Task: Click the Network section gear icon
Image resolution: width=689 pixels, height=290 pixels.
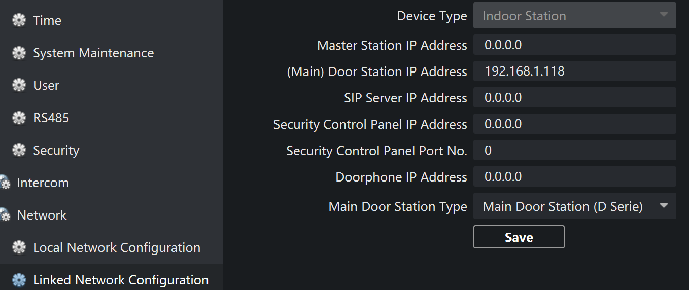Action: [x=4, y=215]
